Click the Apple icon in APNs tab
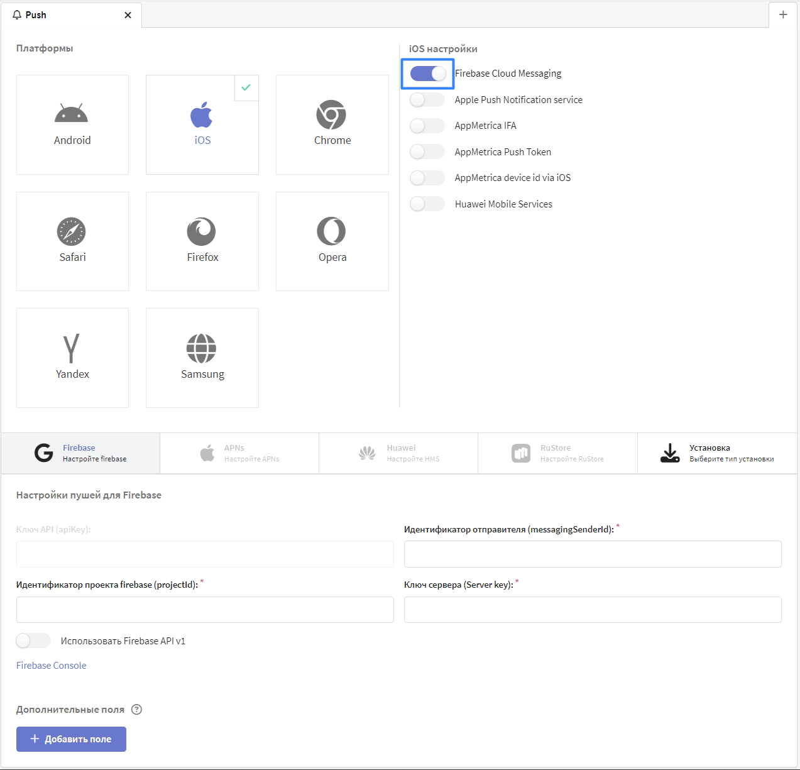Viewport: 800px width, 770px height. 207,453
